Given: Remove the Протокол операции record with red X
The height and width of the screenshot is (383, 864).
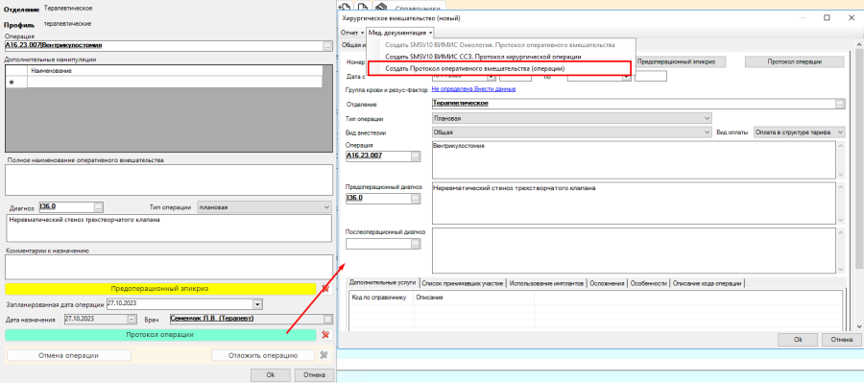Looking at the screenshot, I should (325, 334).
